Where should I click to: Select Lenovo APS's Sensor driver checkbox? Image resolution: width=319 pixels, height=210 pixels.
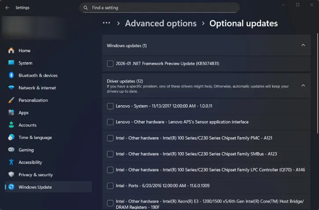click(x=110, y=122)
